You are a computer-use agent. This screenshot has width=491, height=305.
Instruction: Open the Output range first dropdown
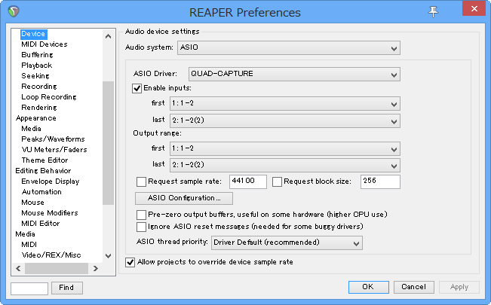[x=284, y=148]
